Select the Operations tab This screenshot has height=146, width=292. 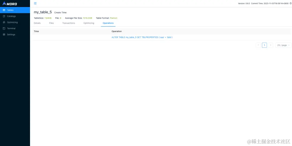point(108,23)
